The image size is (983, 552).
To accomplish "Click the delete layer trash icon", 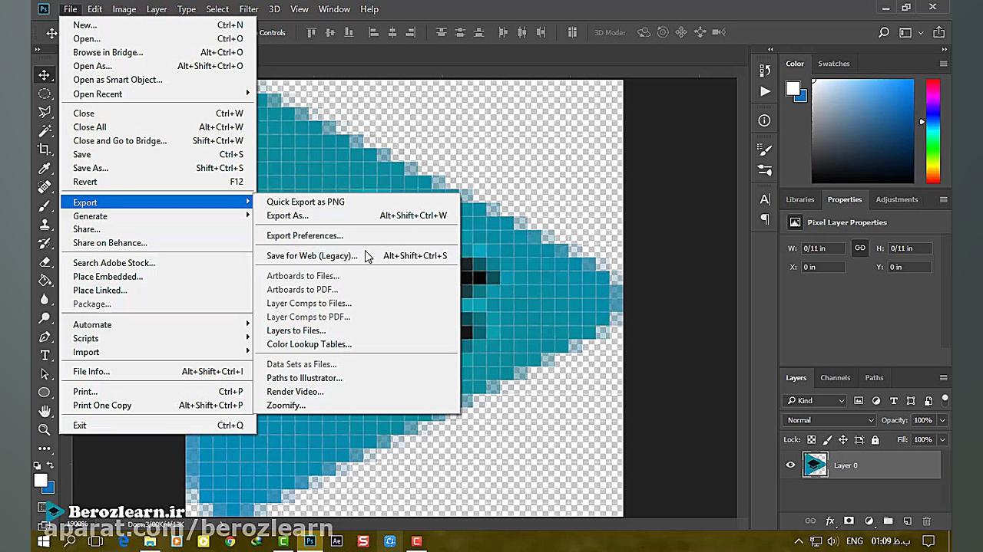I will click(926, 521).
